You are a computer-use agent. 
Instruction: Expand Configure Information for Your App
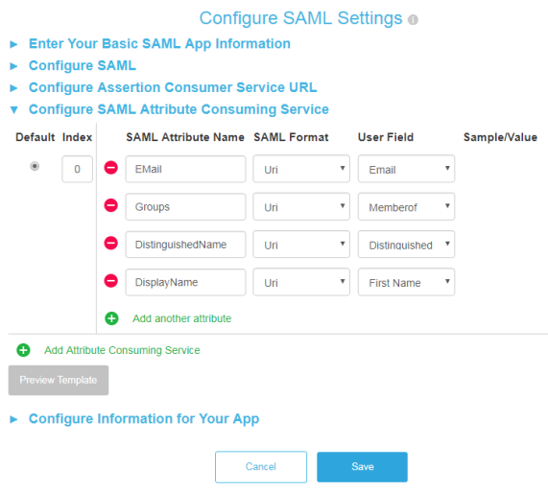(144, 419)
